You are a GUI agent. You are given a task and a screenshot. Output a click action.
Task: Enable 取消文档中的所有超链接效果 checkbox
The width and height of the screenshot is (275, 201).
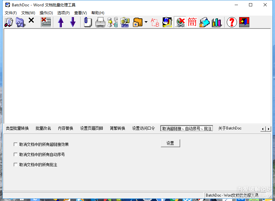tap(16, 144)
